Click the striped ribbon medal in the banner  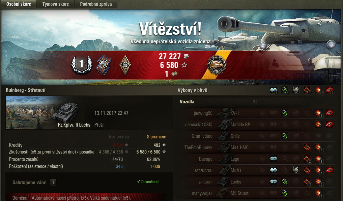pos(104,65)
